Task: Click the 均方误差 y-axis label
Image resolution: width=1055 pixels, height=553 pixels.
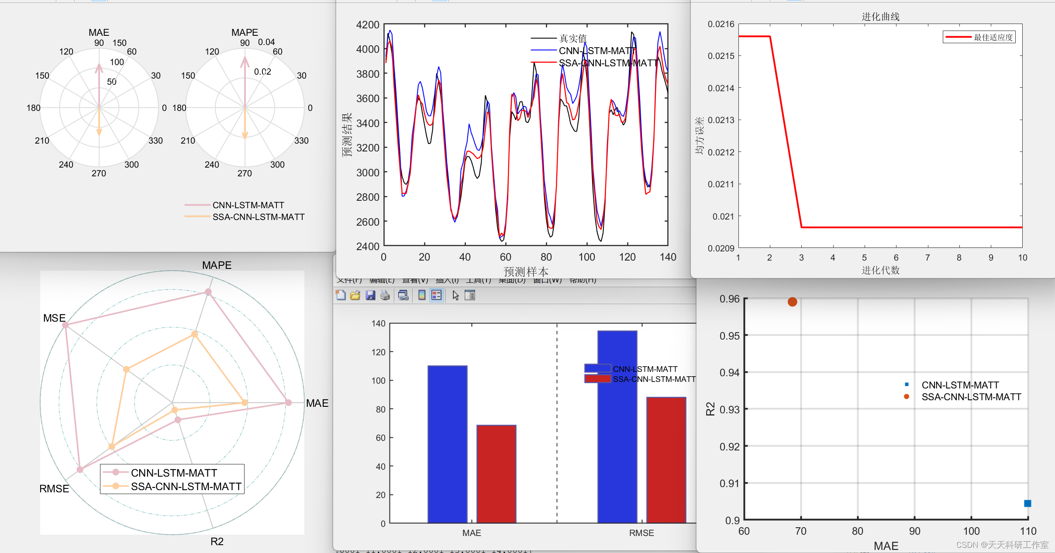Action: pos(699,136)
